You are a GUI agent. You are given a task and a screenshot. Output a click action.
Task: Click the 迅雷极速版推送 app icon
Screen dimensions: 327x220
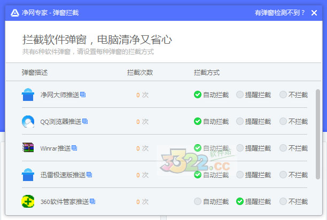point(28,175)
